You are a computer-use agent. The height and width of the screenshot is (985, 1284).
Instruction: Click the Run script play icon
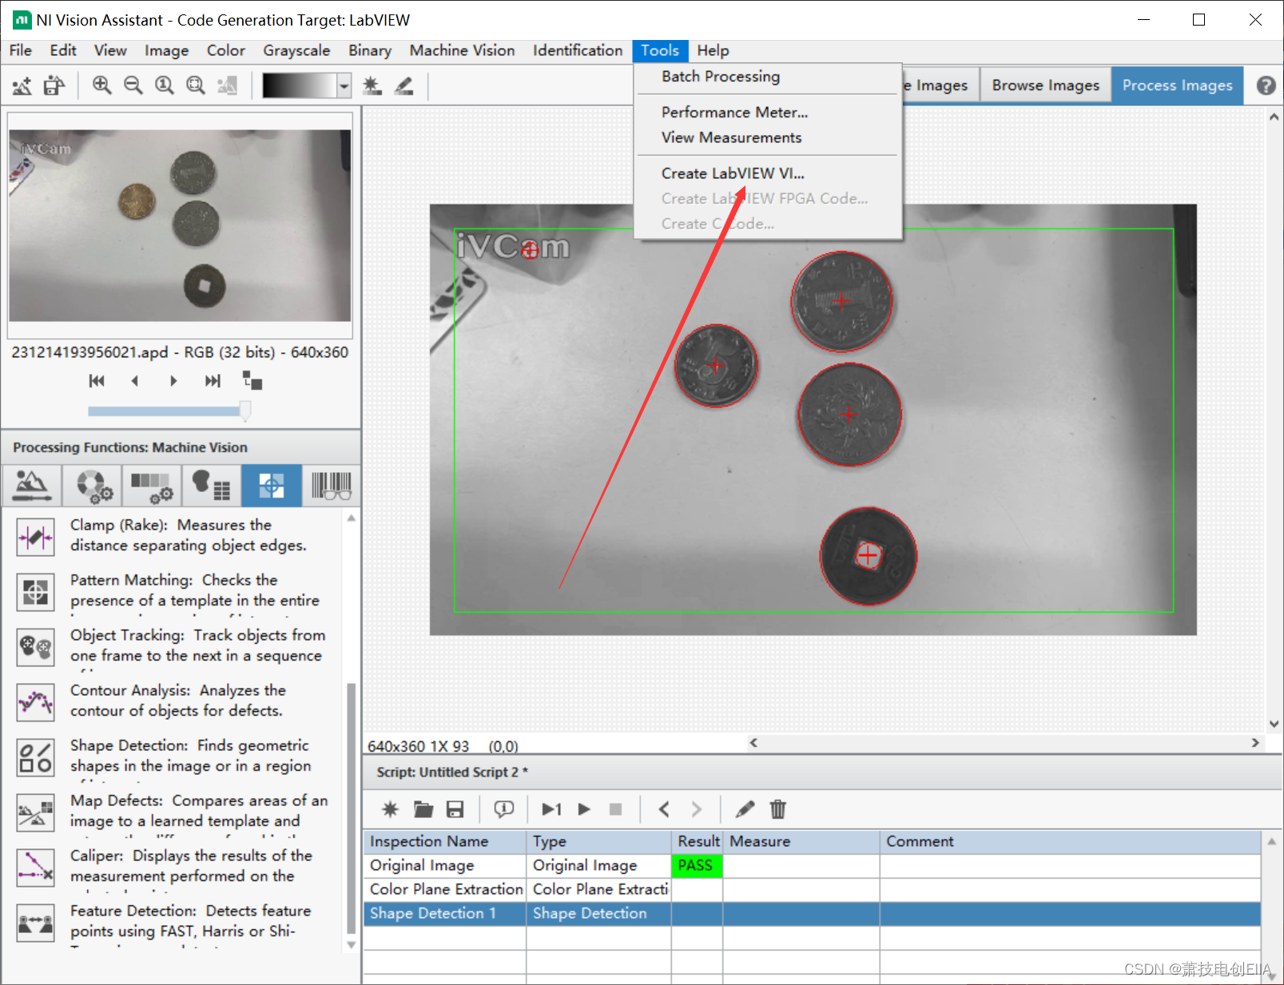[x=584, y=809]
